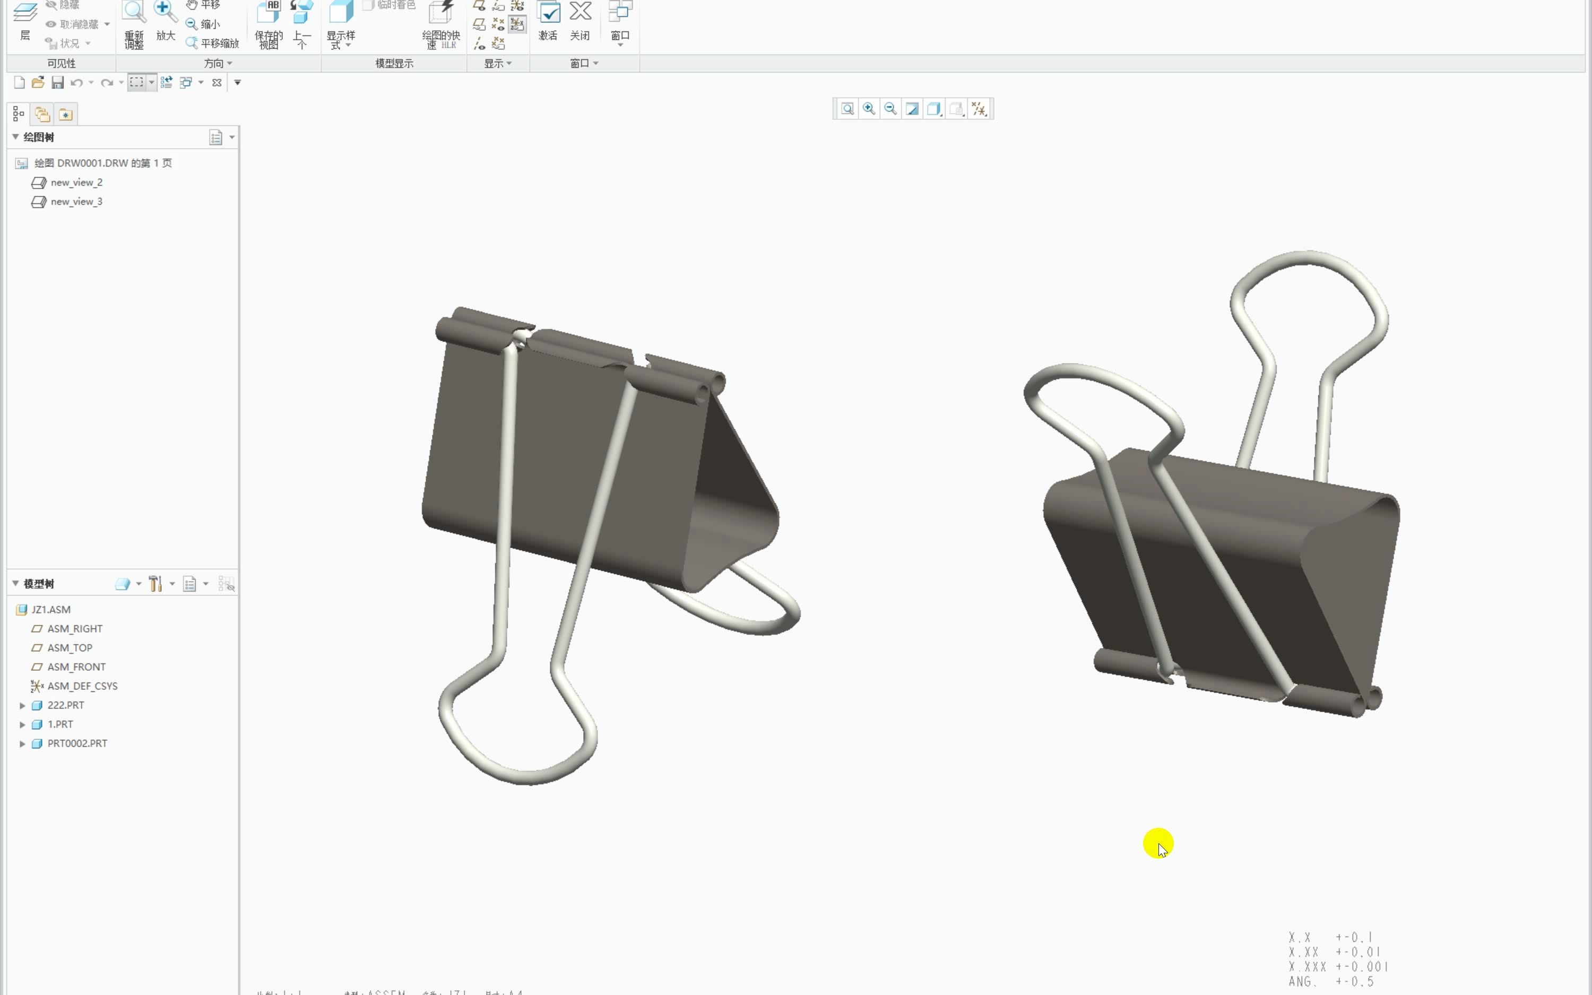Image resolution: width=1592 pixels, height=995 pixels.
Task: Click refit icon in graphics toolbar
Action: point(847,109)
